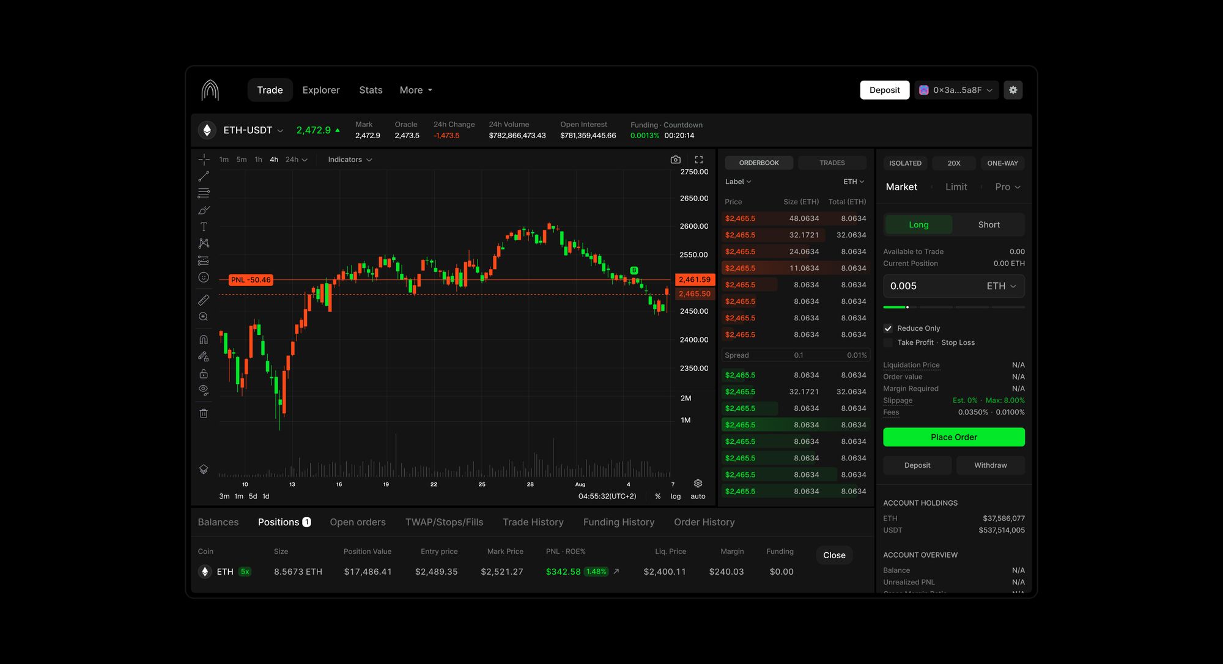Click the green Place Order button
This screenshot has width=1223, height=664.
coord(953,437)
